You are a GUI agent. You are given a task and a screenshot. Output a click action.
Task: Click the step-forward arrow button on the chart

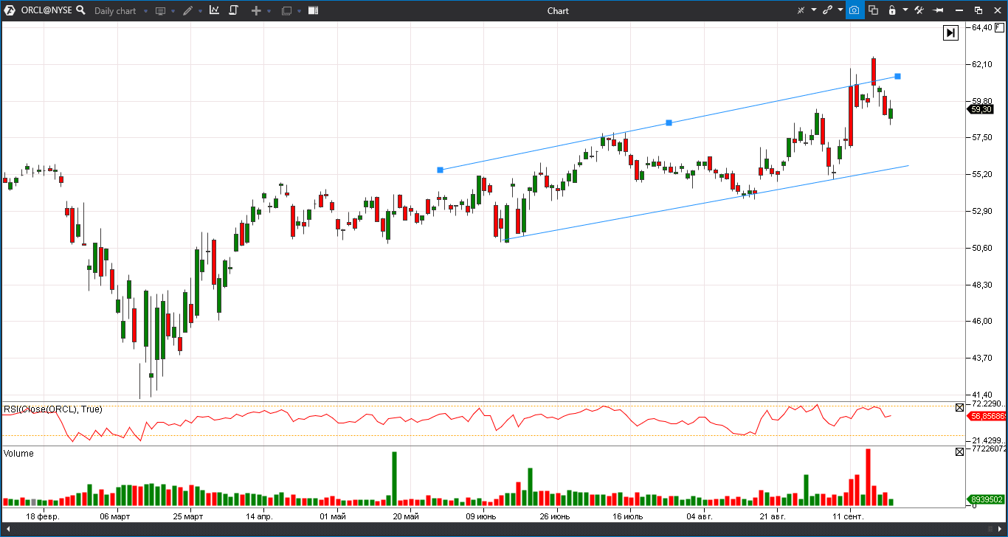point(950,32)
